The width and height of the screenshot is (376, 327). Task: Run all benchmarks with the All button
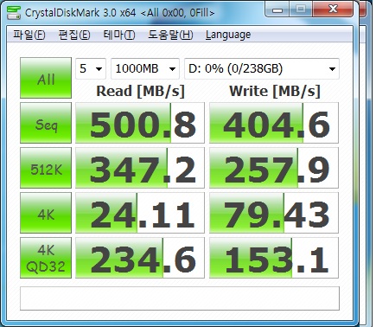[46, 78]
